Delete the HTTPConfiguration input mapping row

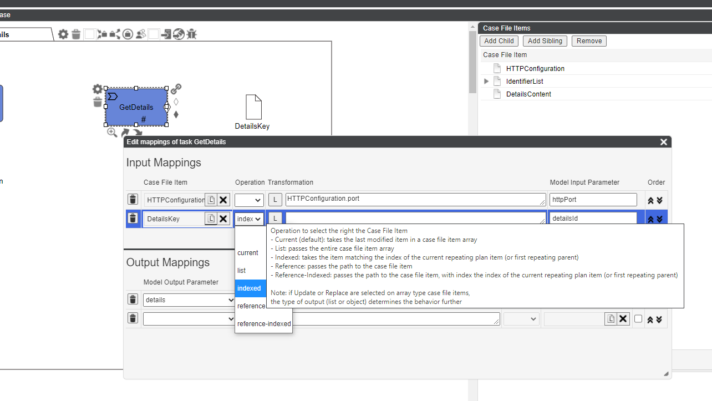(x=133, y=200)
